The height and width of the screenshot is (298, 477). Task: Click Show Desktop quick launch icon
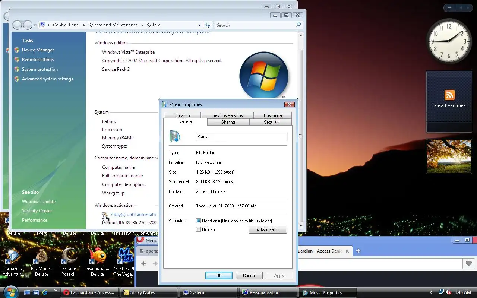[x=27, y=292]
